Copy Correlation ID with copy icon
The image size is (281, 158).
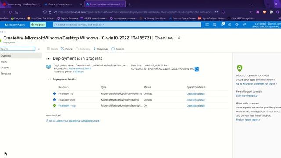click(197, 69)
